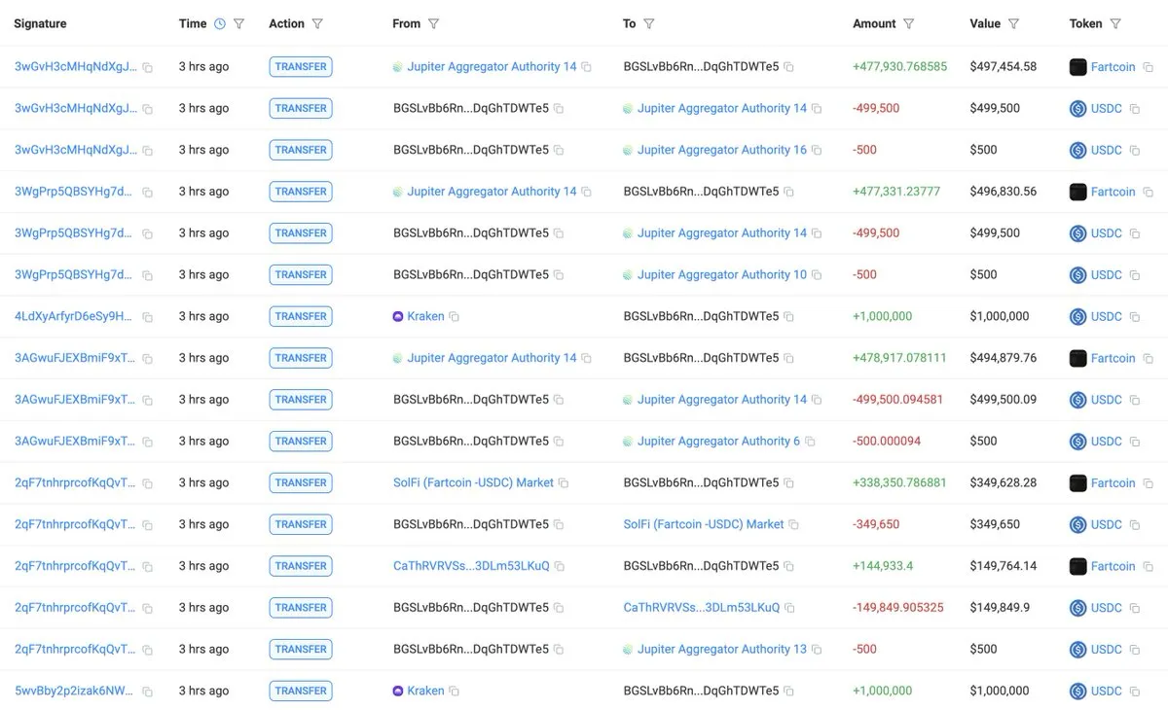The width and height of the screenshot is (1168, 710).
Task: Copy Jupiter Aggregator Authority 16 address
Action: pos(817,151)
